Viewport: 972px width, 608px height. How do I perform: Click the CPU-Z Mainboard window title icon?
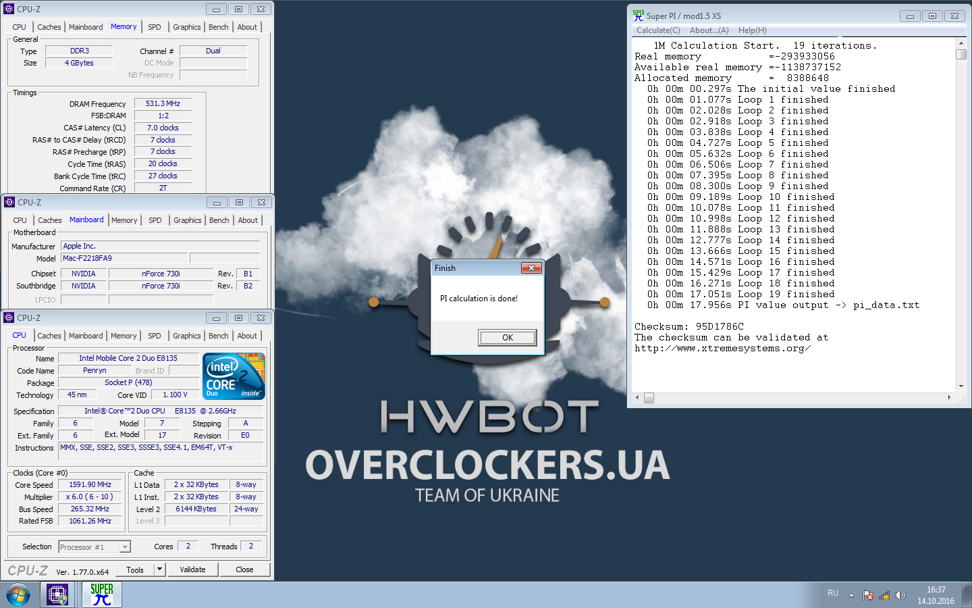(x=9, y=202)
